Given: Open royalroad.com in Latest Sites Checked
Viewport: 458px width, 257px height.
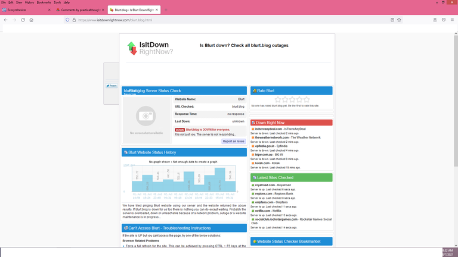Looking at the screenshot, I should [x=265, y=185].
